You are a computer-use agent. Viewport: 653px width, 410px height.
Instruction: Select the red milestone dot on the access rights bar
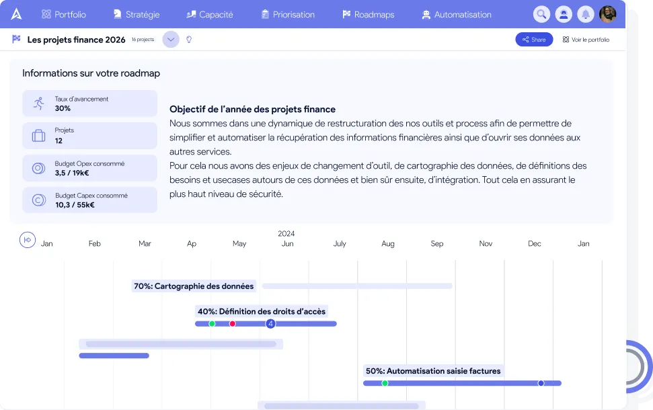click(x=233, y=323)
